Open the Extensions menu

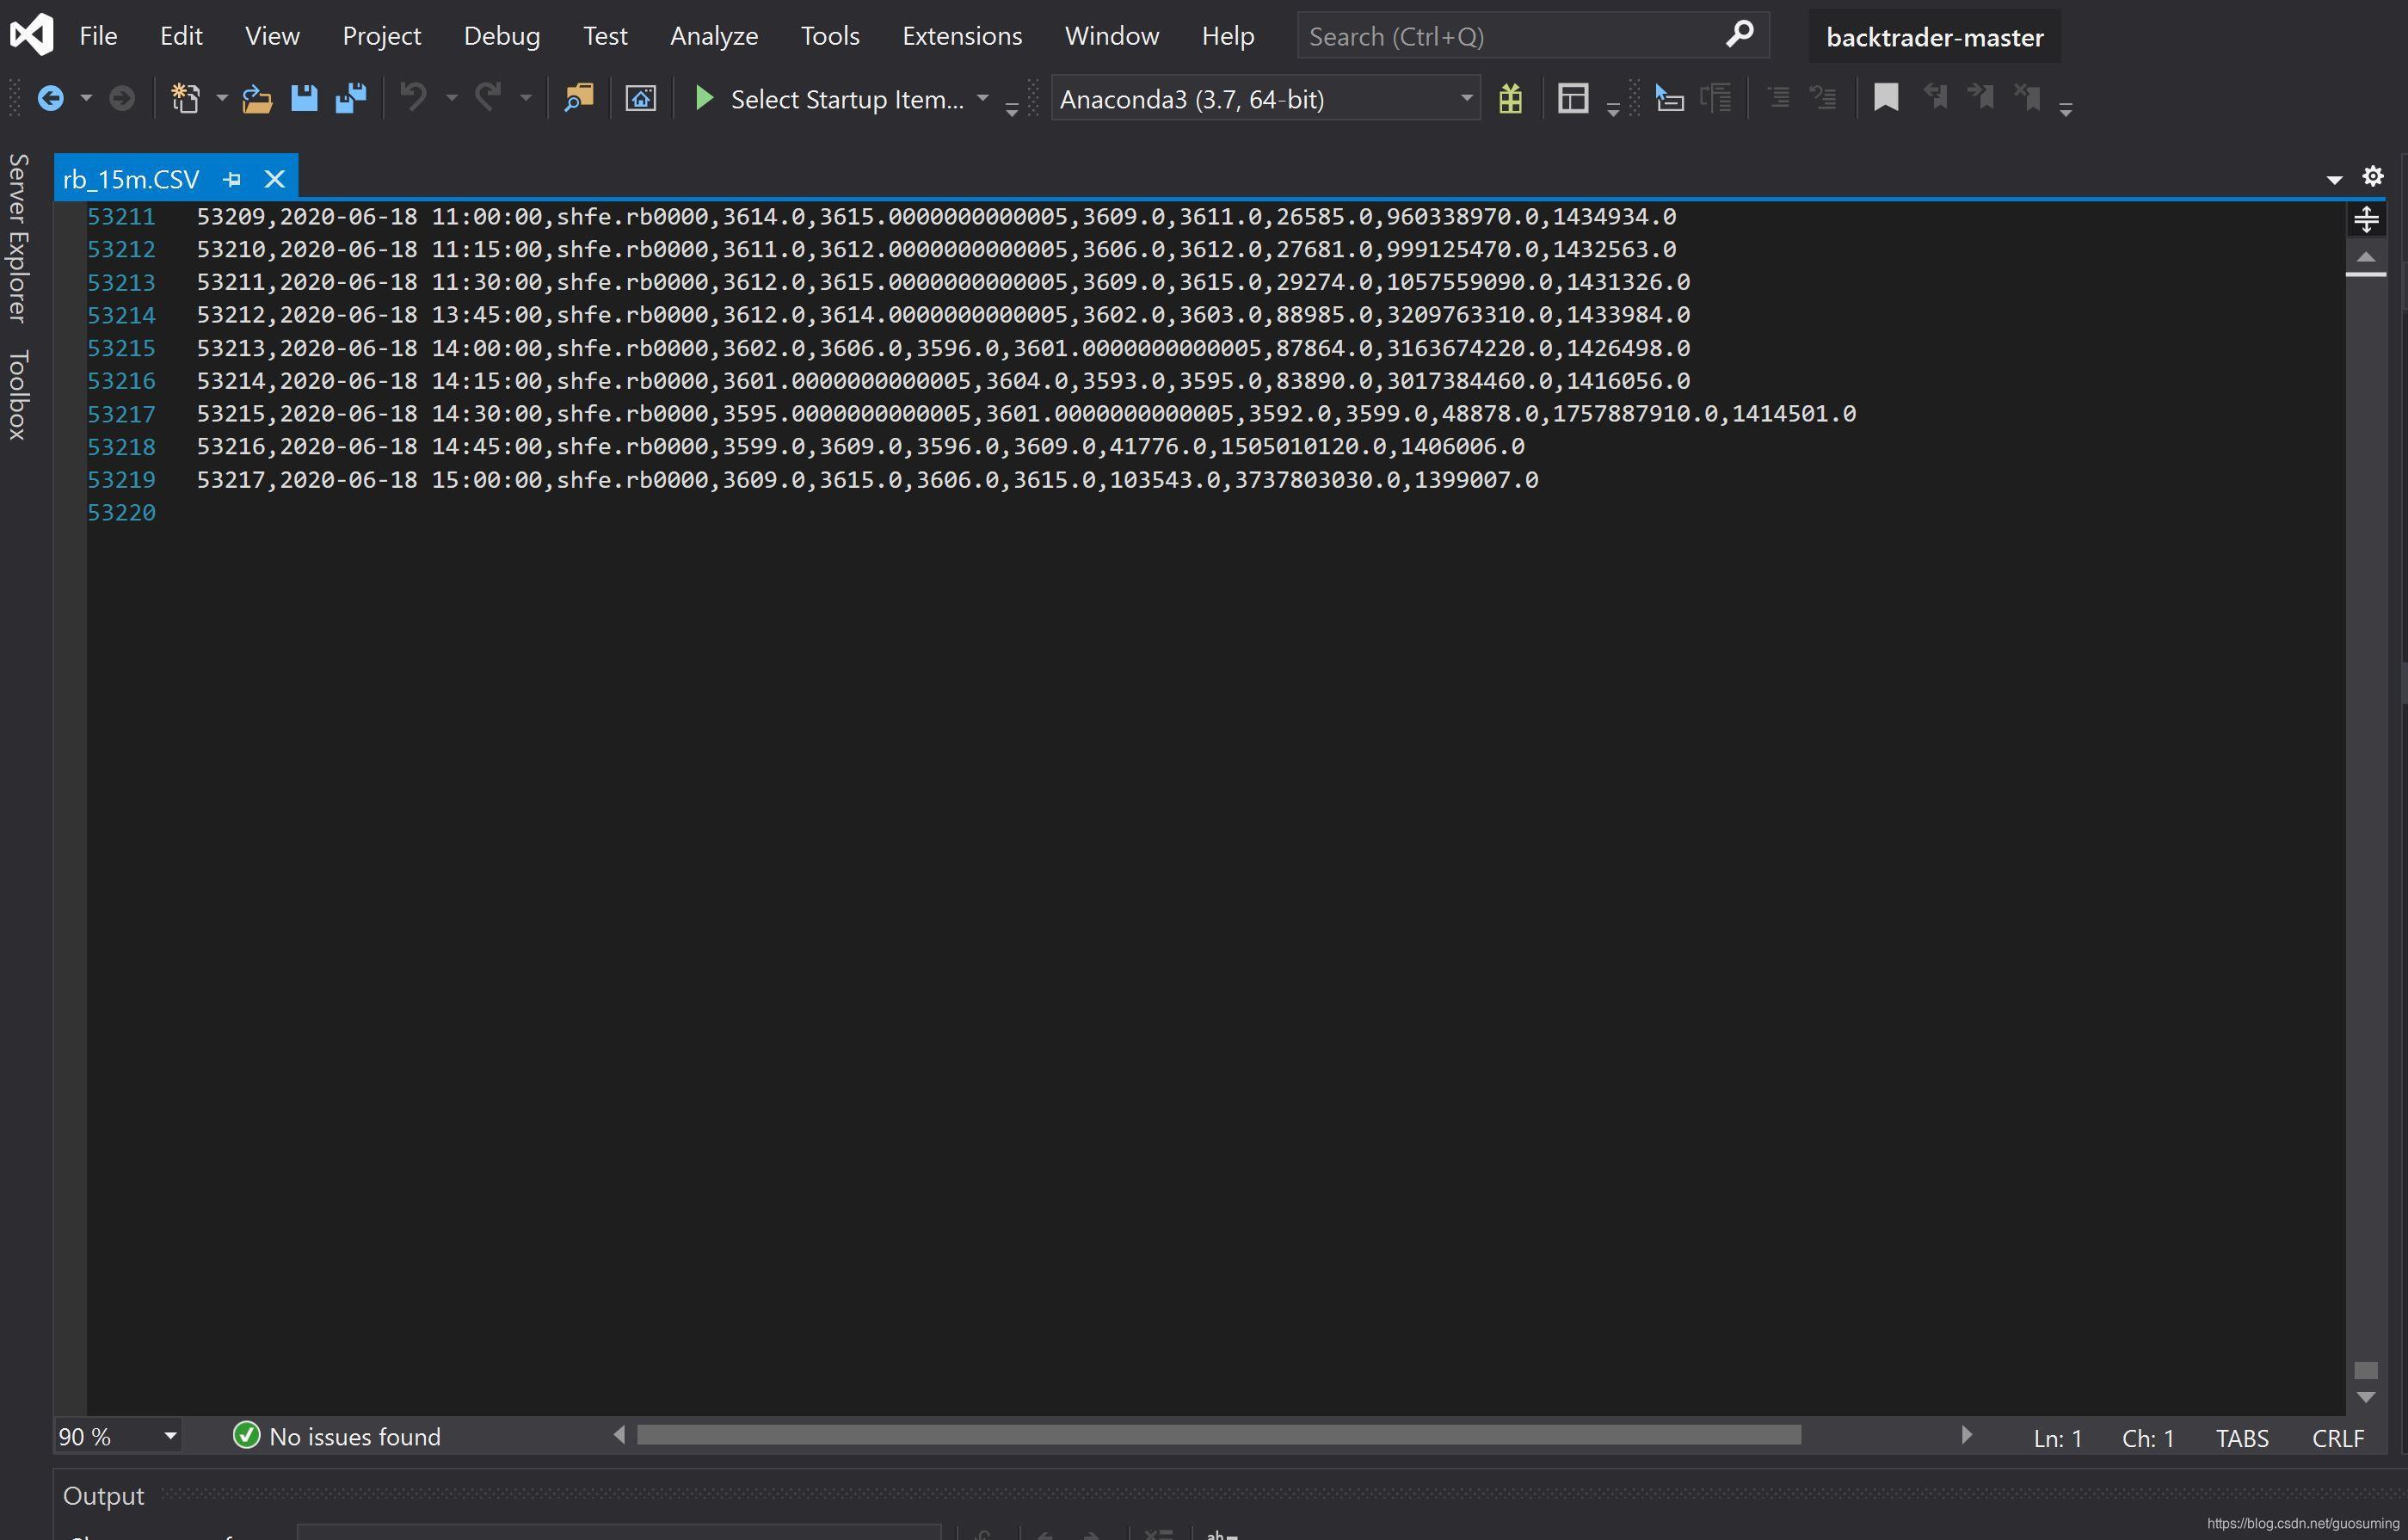coord(962,36)
